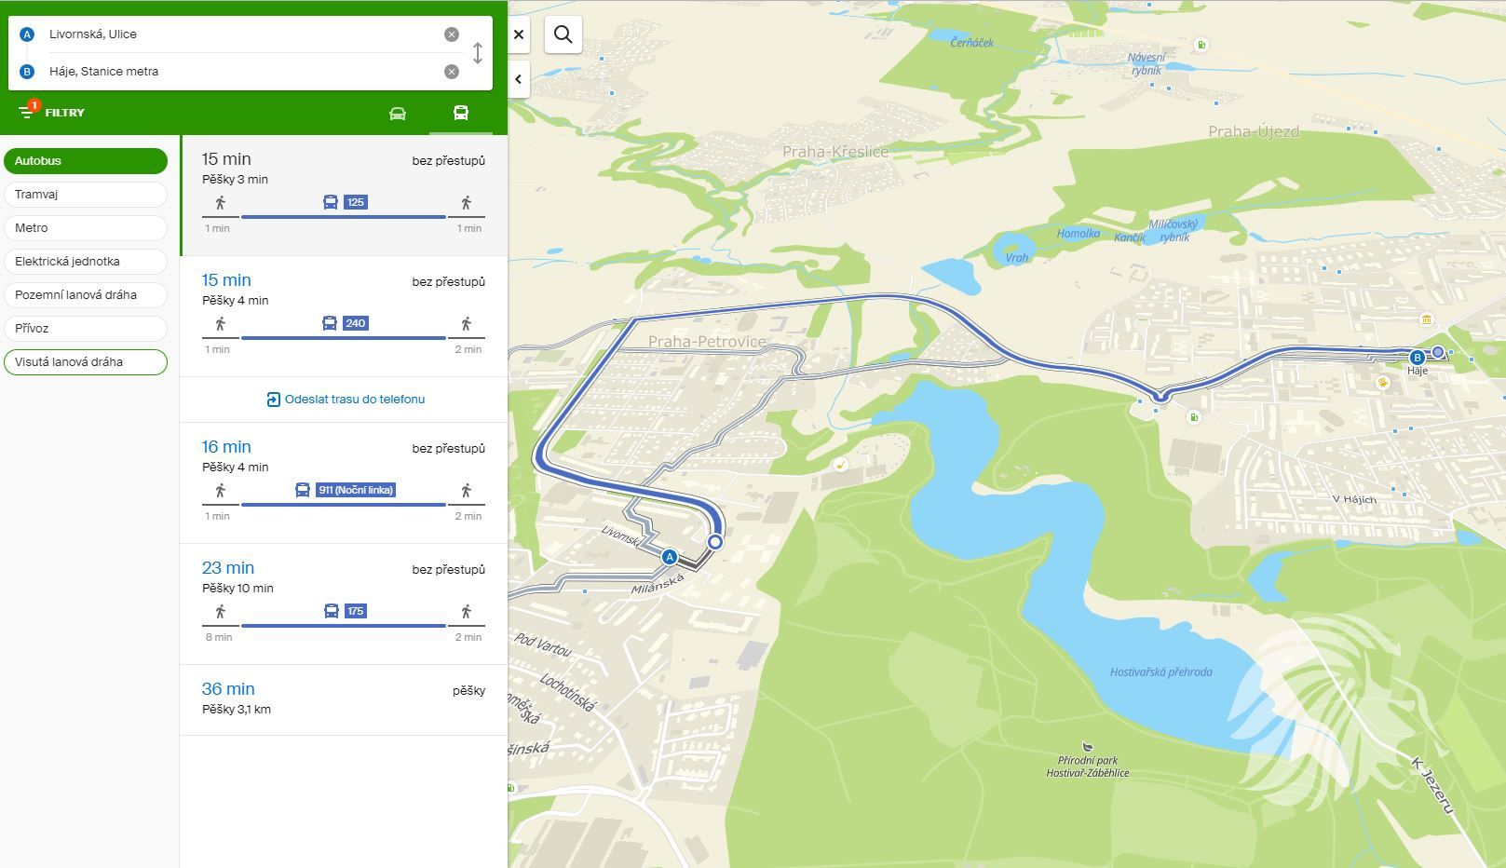Select the Visutá lanová dráha filter
1506x868 pixels.
pos(85,362)
